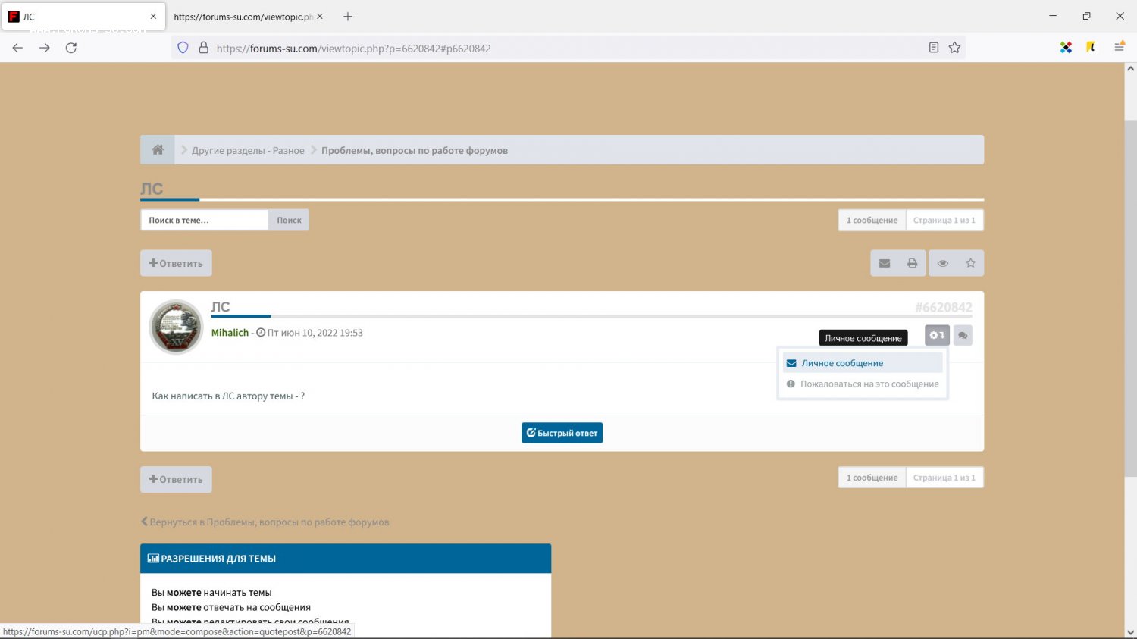Open the post gear actions dropdown
Viewport: 1137px width, 639px height.
pyautogui.click(x=937, y=335)
